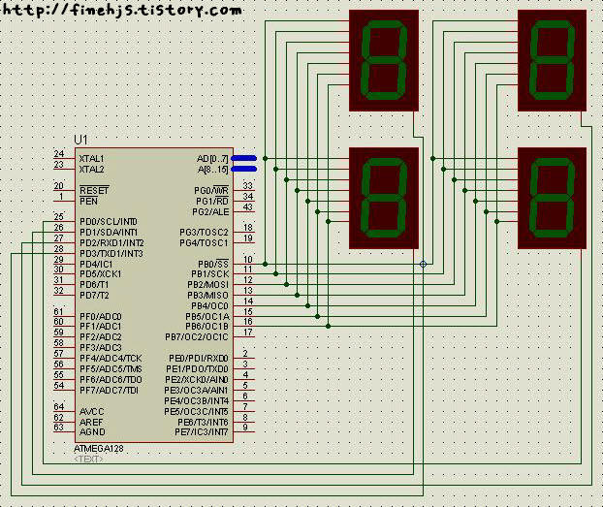The height and width of the screenshot is (507, 603).
Task: Pick the PB1/SCK pin label
Action: click(x=210, y=274)
